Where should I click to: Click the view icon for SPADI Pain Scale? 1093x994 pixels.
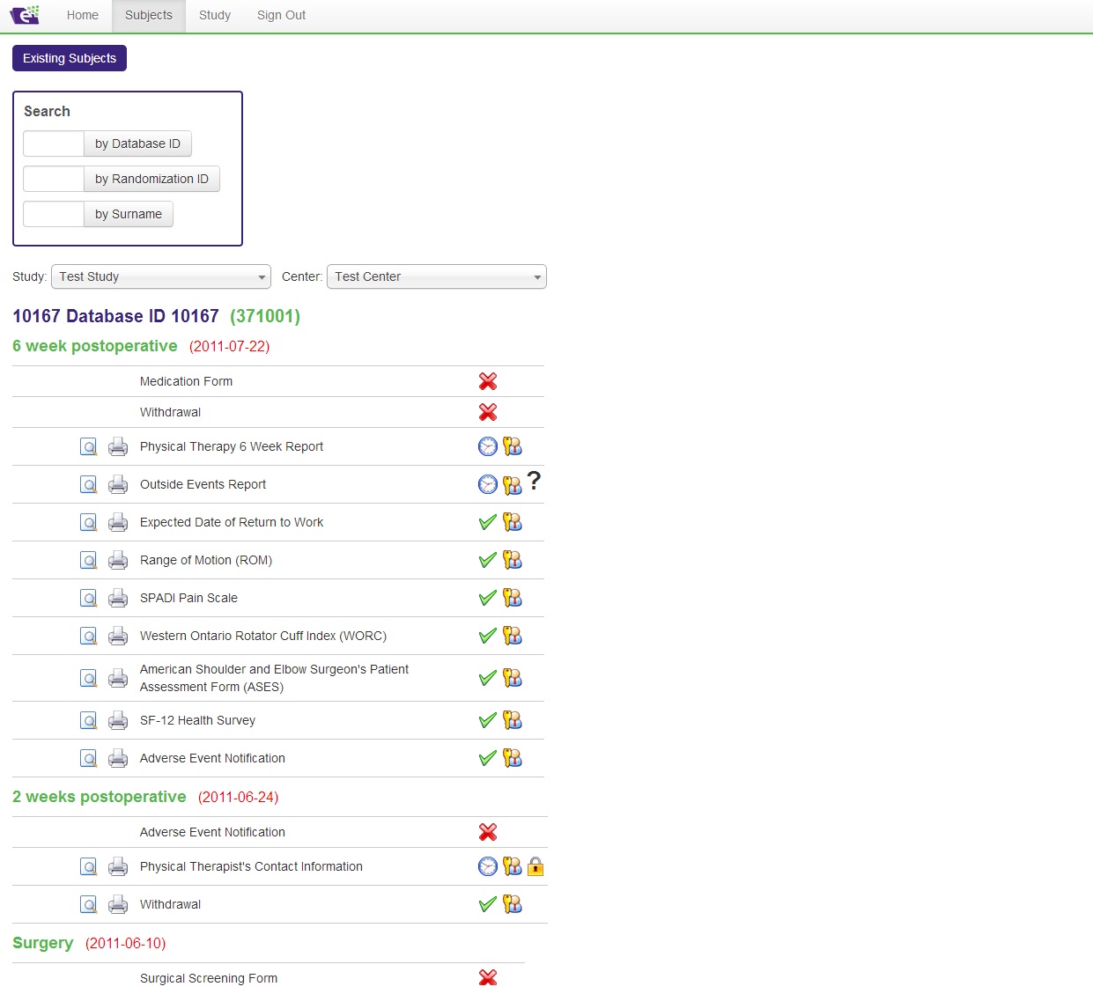coord(89,599)
